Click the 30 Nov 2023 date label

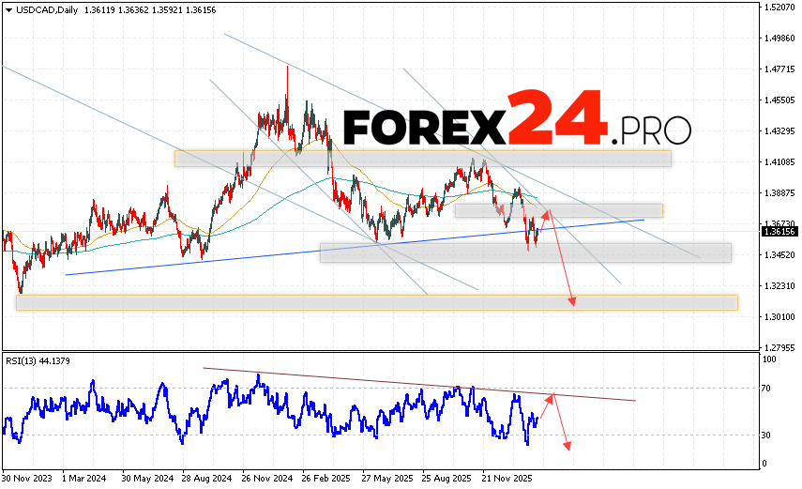click(x=26, y=476)
